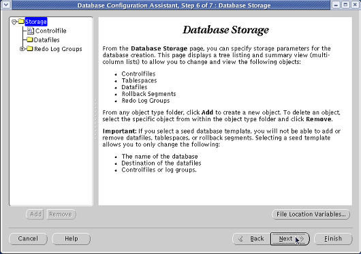361x254 pixels.
Task: Minimize the Database Configuration Assistant window
Action: [x=336, y=5]
